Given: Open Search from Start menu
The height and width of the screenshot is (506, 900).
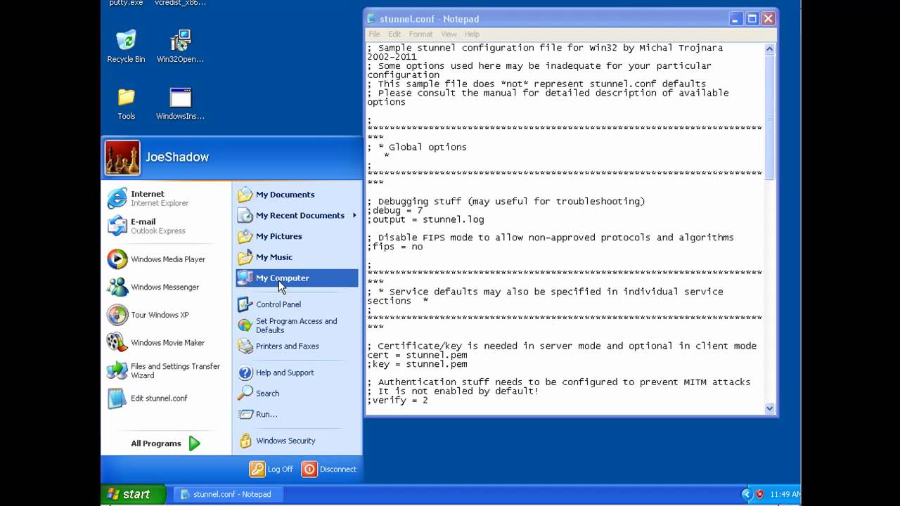Looking at the screenshot, I should coord(297,394).
